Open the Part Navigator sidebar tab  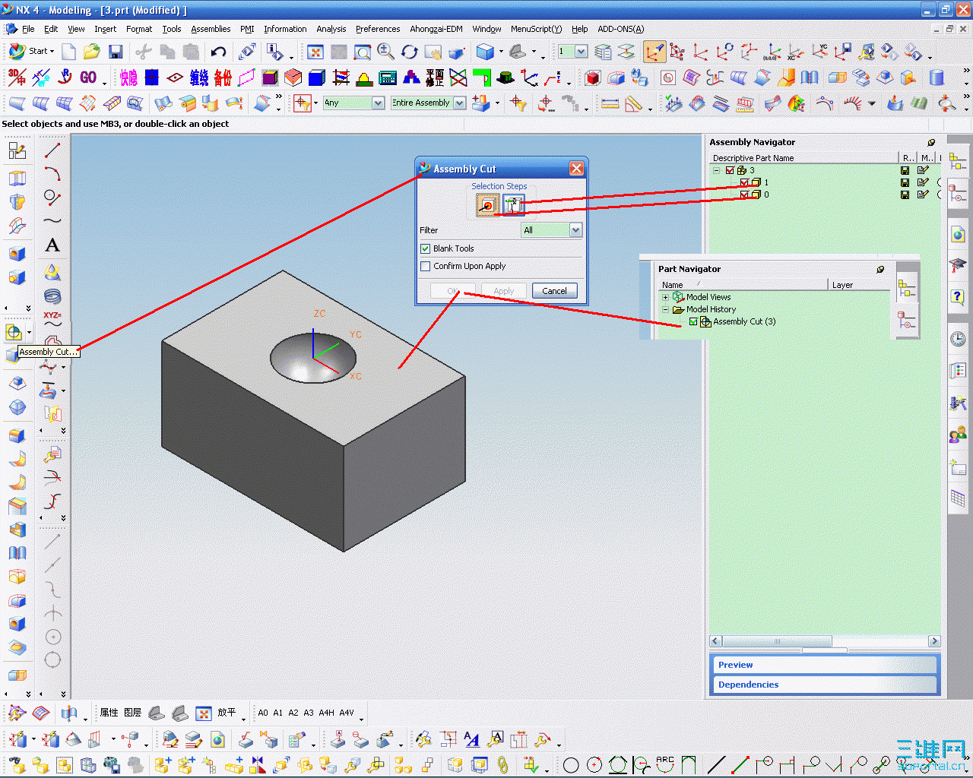pos(958,195)
